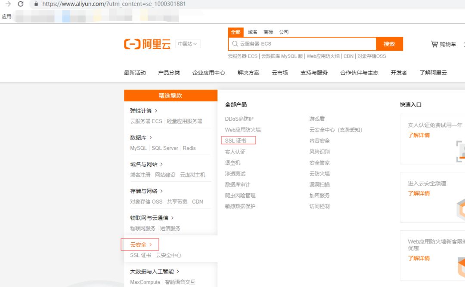465x287 pixels.
Task: Open the 合作伙伴与生态 menu
Action: tap(360, 73)
